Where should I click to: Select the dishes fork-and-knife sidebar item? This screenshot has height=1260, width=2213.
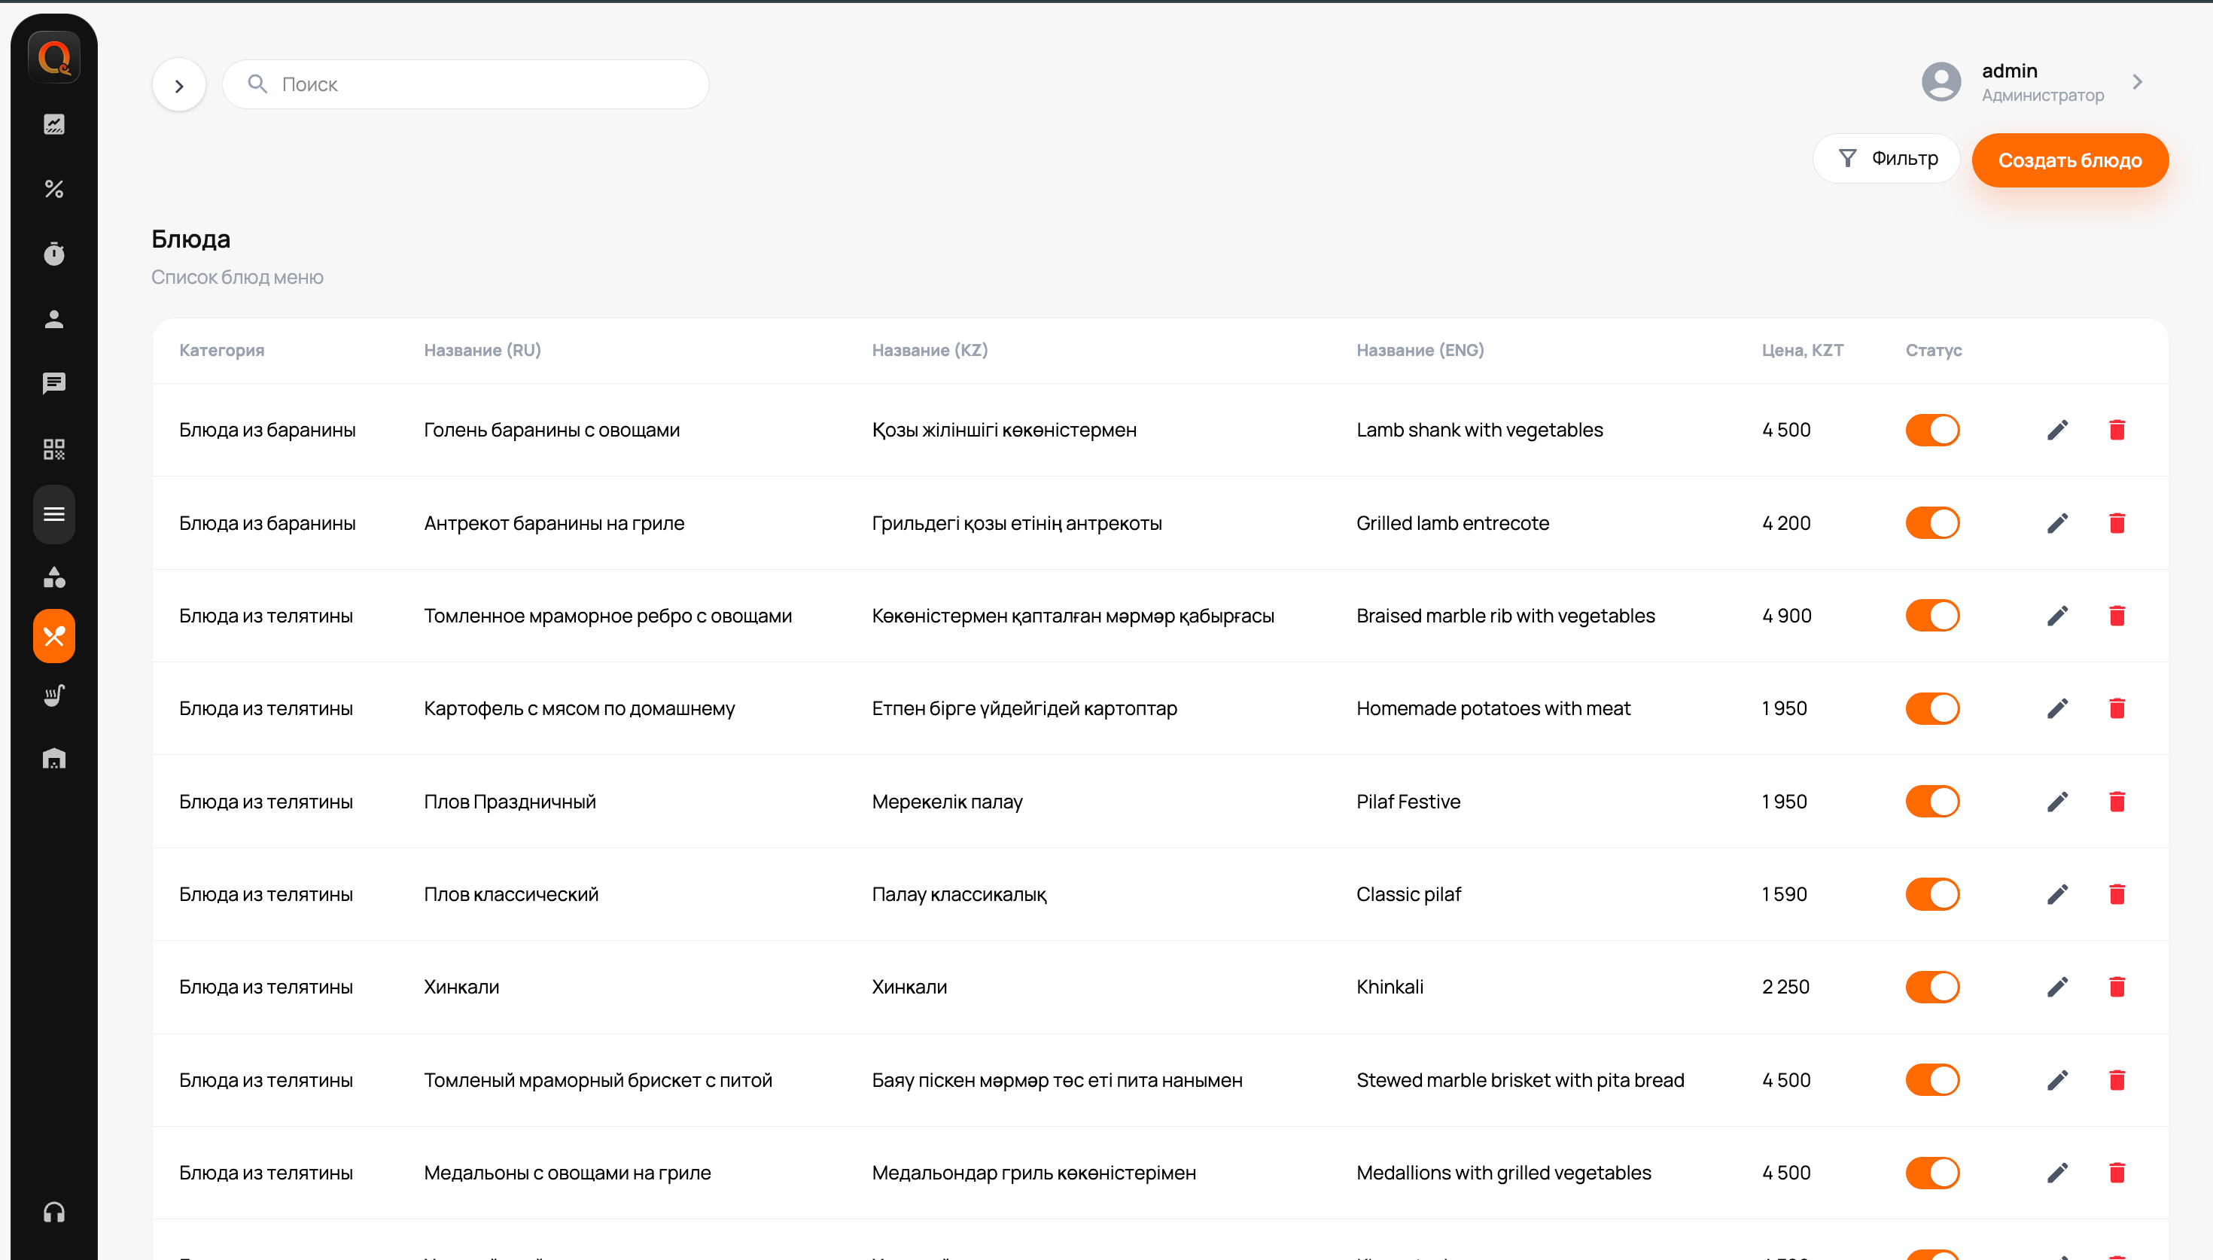click(53, 636)
